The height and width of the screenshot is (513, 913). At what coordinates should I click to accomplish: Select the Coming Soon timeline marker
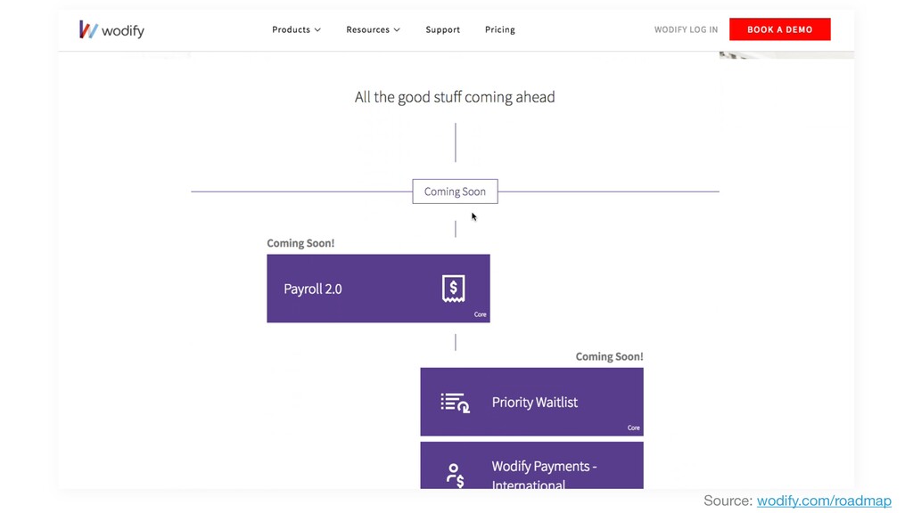[x=455, y=191]
